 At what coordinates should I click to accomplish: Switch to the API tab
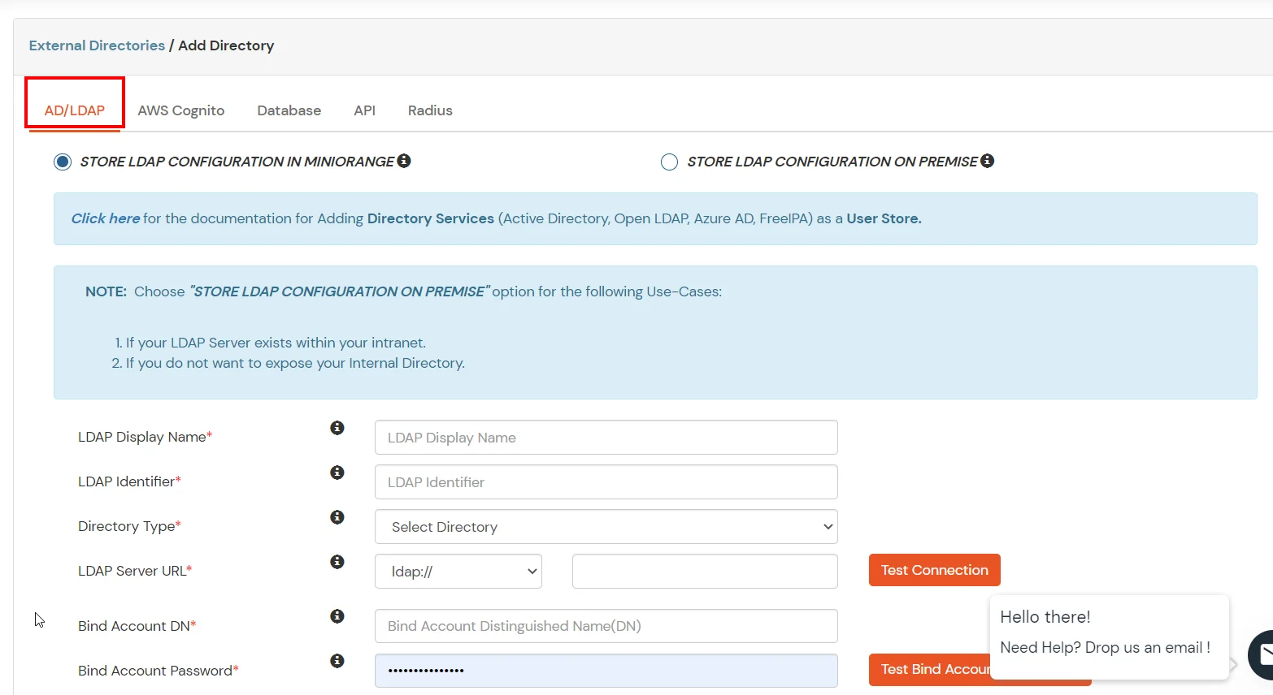tap(365, 110)
